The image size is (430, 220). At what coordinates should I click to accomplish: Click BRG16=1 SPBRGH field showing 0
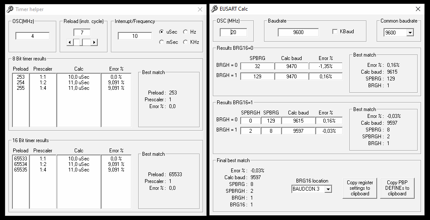point(250,121)
